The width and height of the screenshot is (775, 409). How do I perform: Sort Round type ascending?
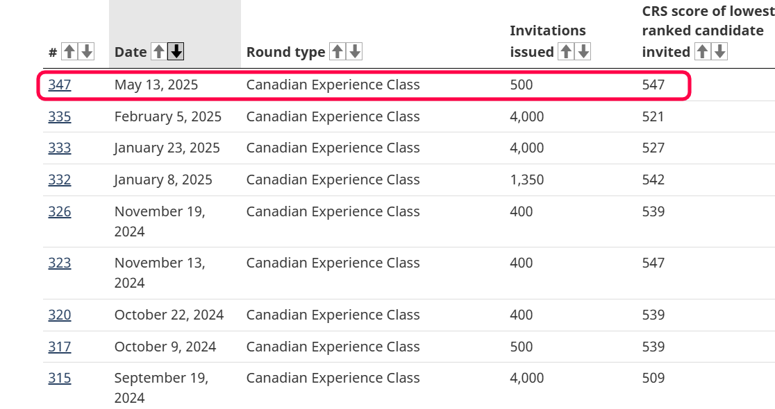pyautogui.click(x=337, y=51)
